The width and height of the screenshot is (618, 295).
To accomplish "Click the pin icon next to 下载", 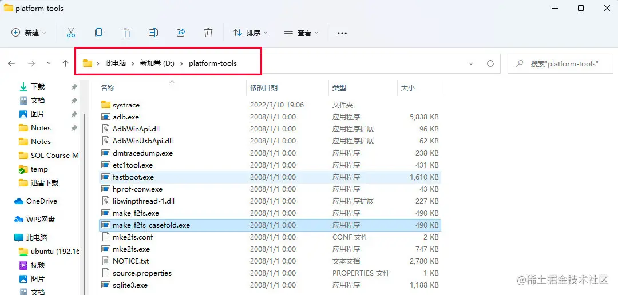I will point(74,87).
